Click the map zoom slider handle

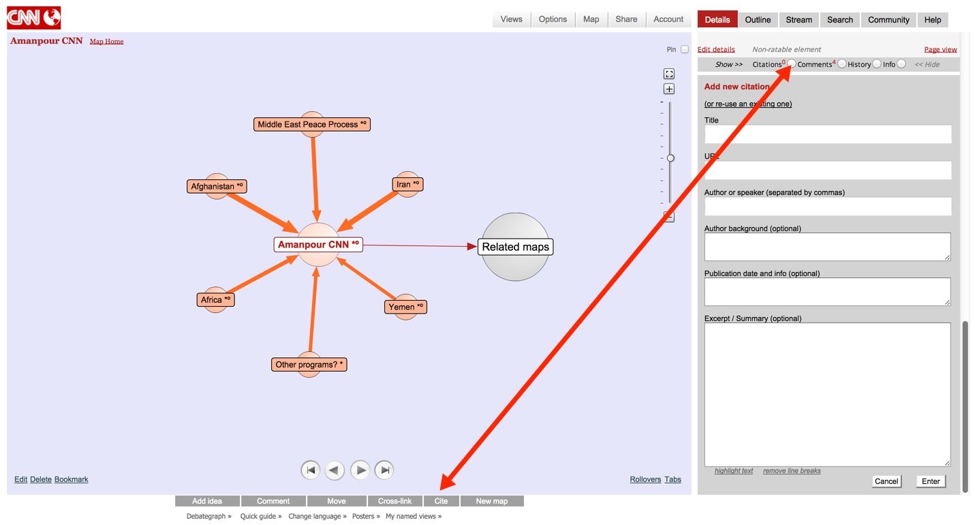(x=670, y=158)
